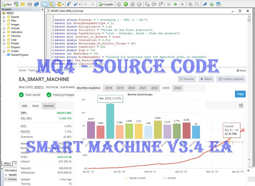This screenshot has width=255, height=186.
Task: Switch Monthly Analytics to year 2022
Action: [155, 88]
